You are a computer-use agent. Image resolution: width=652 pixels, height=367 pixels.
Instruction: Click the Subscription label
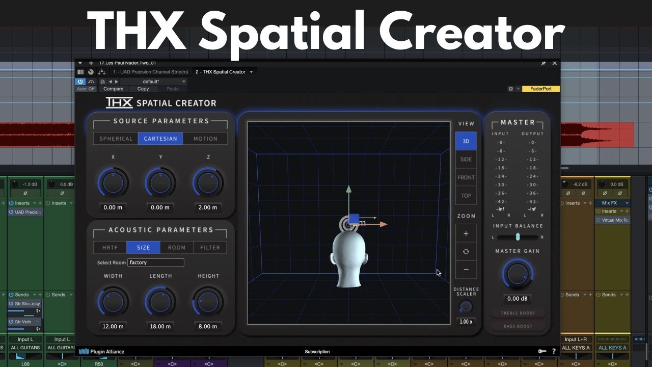tap(317, 351)
